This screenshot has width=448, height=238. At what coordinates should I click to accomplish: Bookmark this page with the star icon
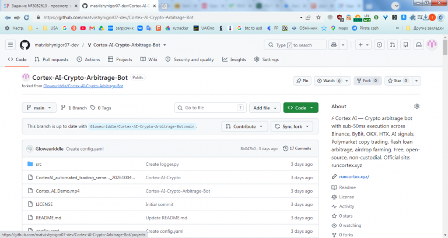318,17
